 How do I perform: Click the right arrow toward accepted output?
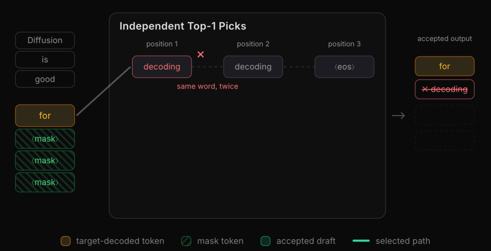pos(398,116)
